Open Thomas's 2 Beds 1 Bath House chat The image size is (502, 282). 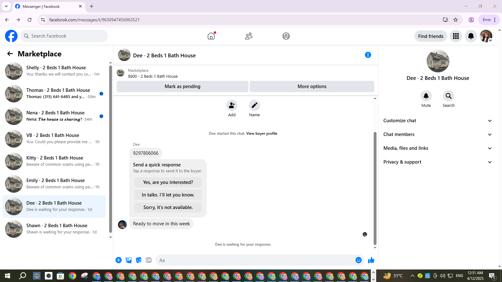[x=54, y=94]
